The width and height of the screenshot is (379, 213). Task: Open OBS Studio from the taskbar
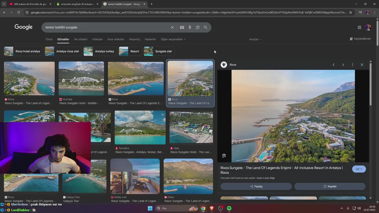tap(220, 208)
